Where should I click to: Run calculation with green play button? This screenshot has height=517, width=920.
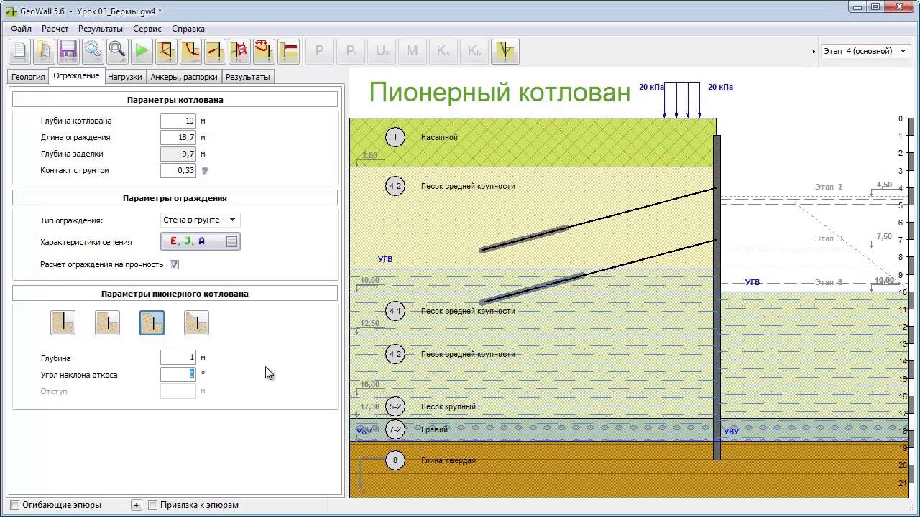point(142,51)
